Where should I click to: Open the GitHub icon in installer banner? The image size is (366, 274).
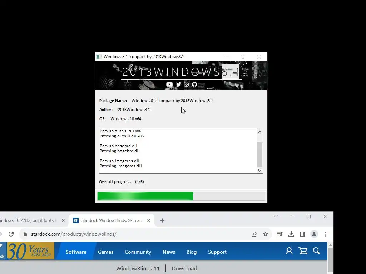[x=194, y=84]
